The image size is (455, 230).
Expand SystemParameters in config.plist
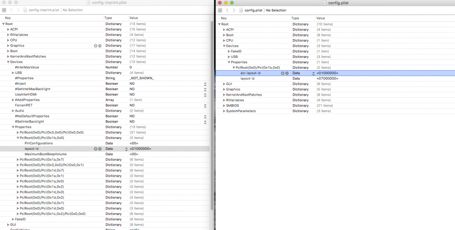[x=224, y=111]
